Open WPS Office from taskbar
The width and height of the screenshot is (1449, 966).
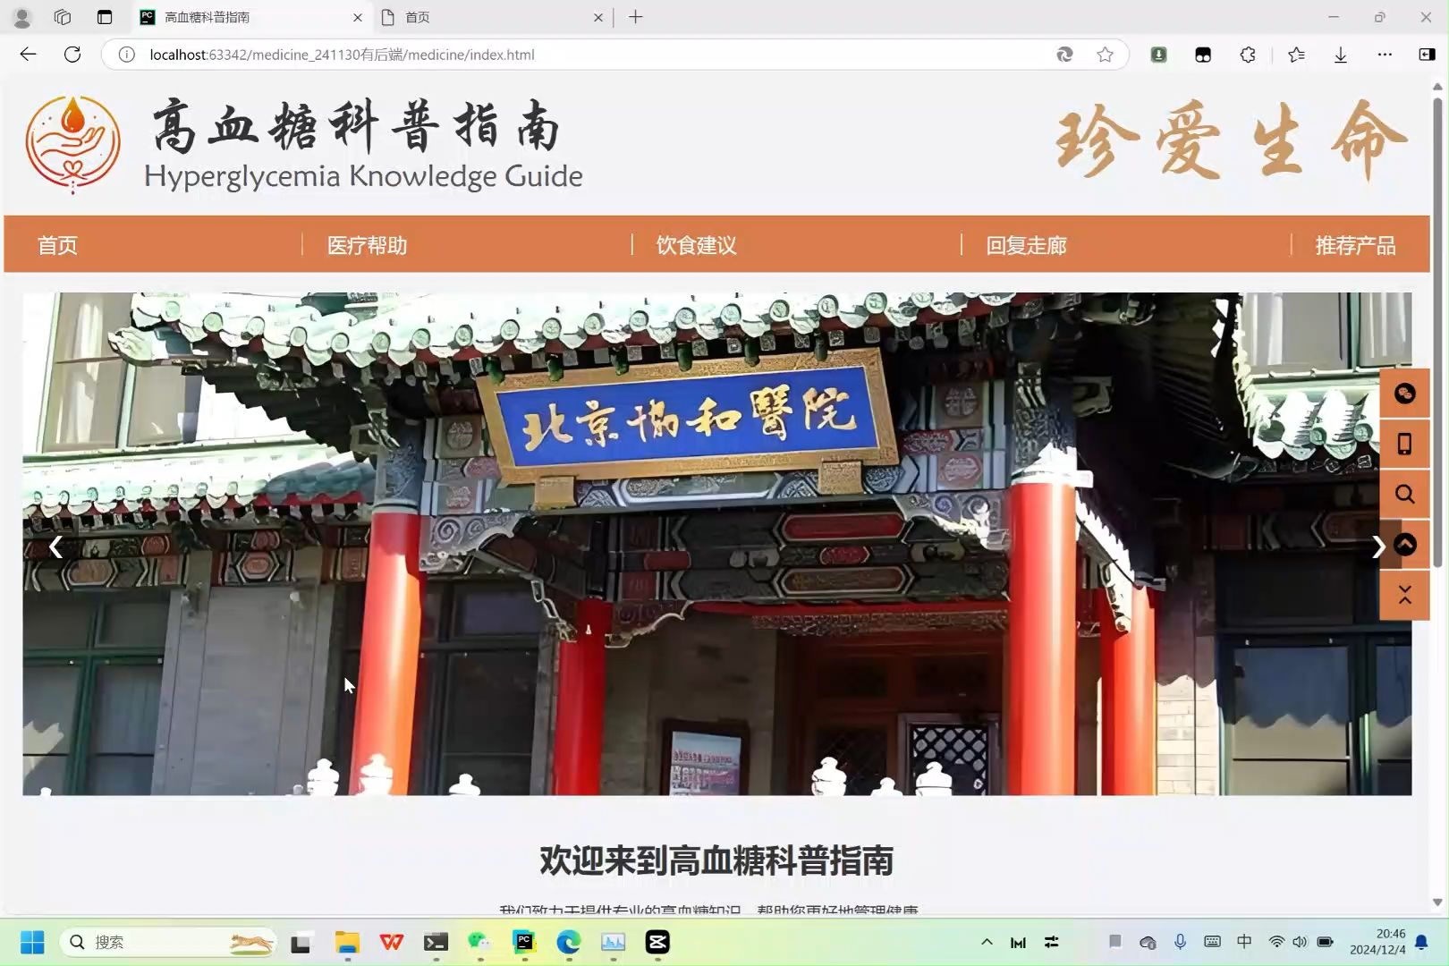coord(391,942)
